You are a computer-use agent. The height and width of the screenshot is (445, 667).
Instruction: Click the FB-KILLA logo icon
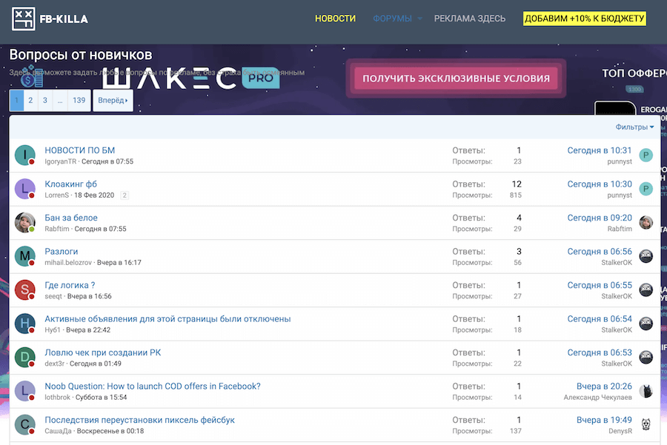pos(24,19)
